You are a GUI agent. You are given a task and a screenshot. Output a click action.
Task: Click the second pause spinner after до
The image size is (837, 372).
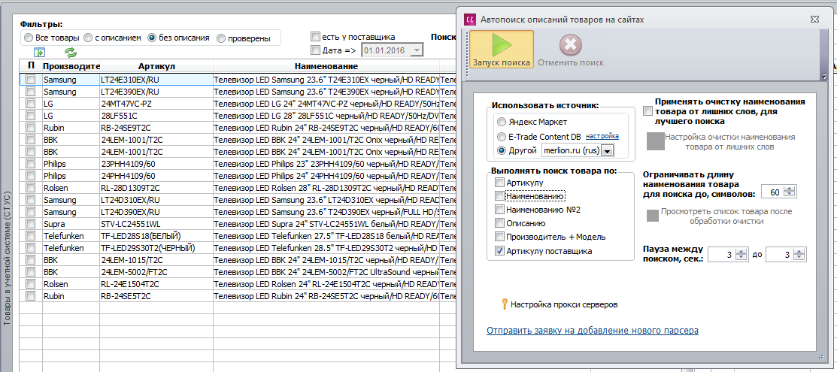pyautogui.click(x=786, y=255)
